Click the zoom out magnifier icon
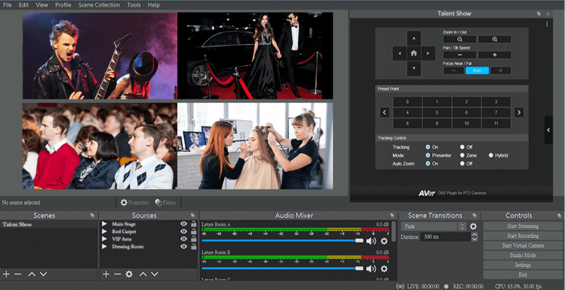The width and height of the screenshot is (565, 290). (460, 39)
